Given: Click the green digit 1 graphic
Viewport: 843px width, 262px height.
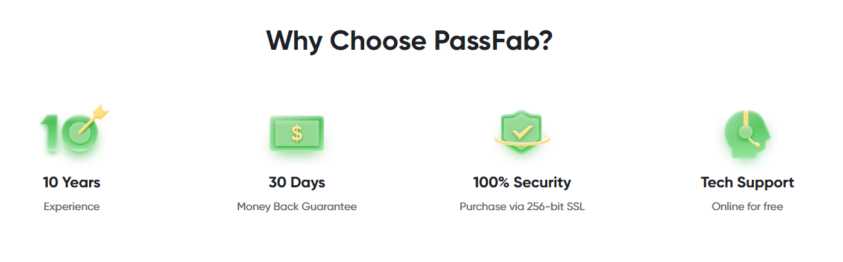Looking at the screenshot, I should click(48, 133).
